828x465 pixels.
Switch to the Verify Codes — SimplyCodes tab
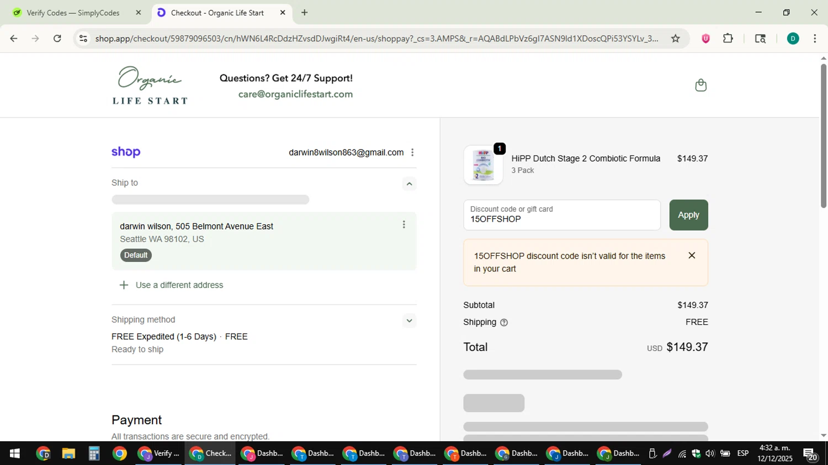pos(73,13)
